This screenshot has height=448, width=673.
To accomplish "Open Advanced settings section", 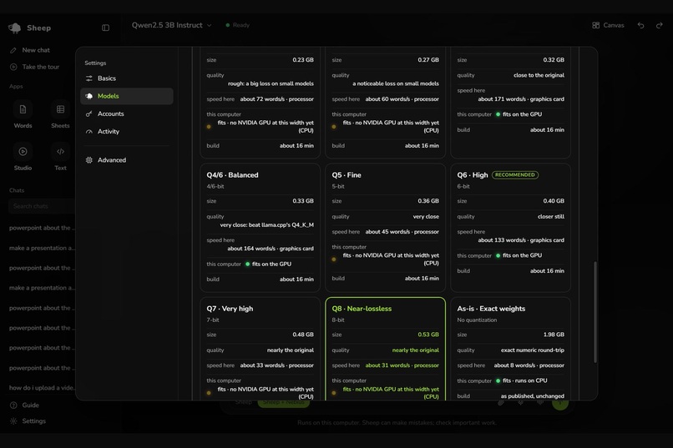I will 127,160.
